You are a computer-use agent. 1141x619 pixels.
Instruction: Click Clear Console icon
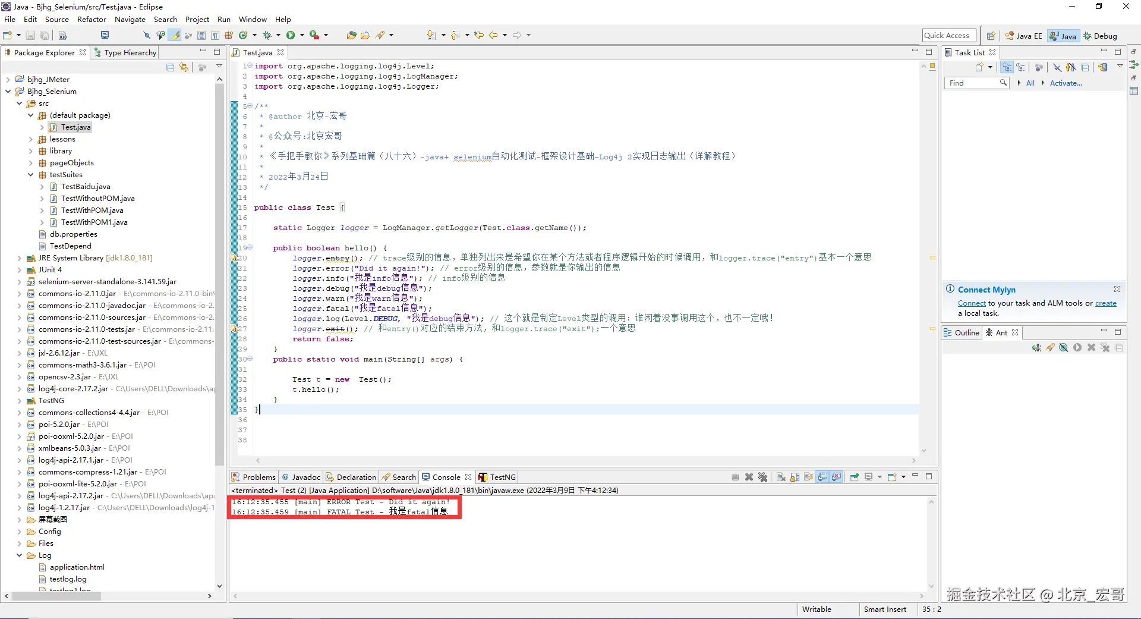tap(781, 477)
